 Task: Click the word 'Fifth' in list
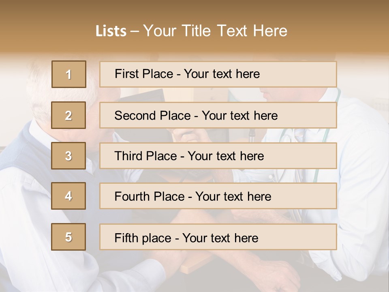pos(126,238)
